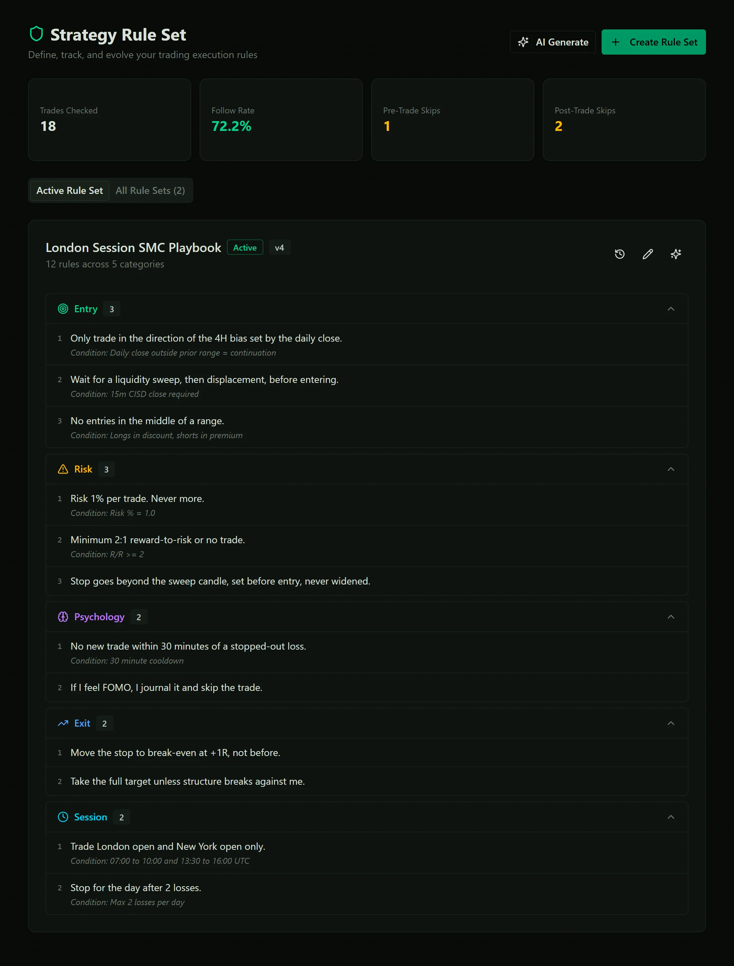The image size is (734, 966).
Task: Click rule 'Stop goes beyond the sweep candle'
Action: point(367,581)
